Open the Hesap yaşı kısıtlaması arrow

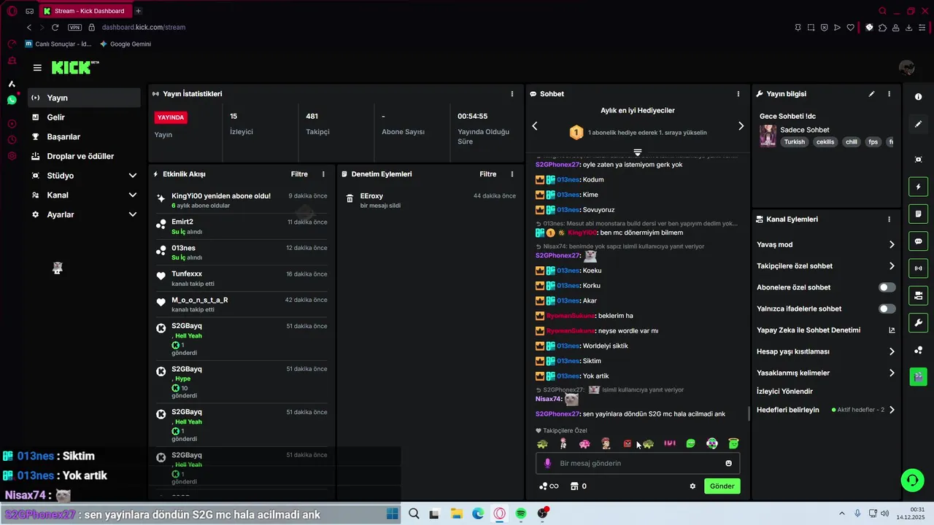892,351
